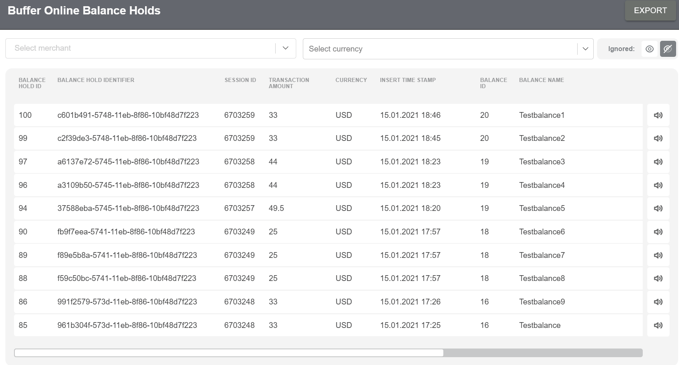Open the Select merchant dropdown arrow
The width and height of the screenshot is (679, 365).
[x=286, y=48]
